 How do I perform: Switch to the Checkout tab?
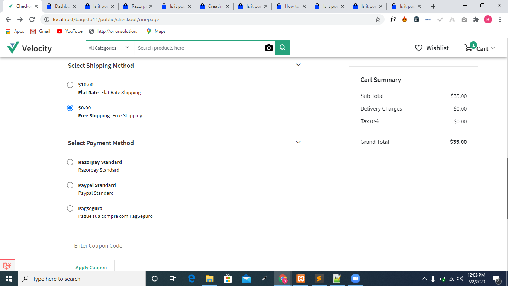pyautogui.click(x=22, y=6)
